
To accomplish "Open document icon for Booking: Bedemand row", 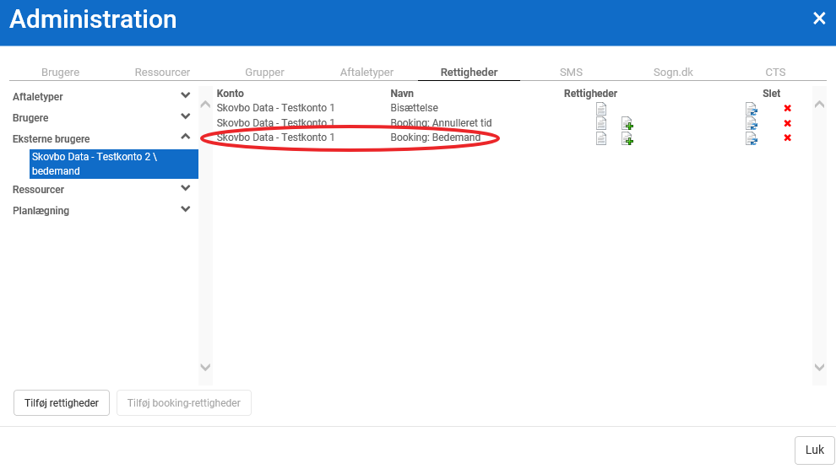I will tap(601, 138).
